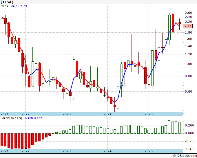Click 2024 on the price chart time axis

107,114
